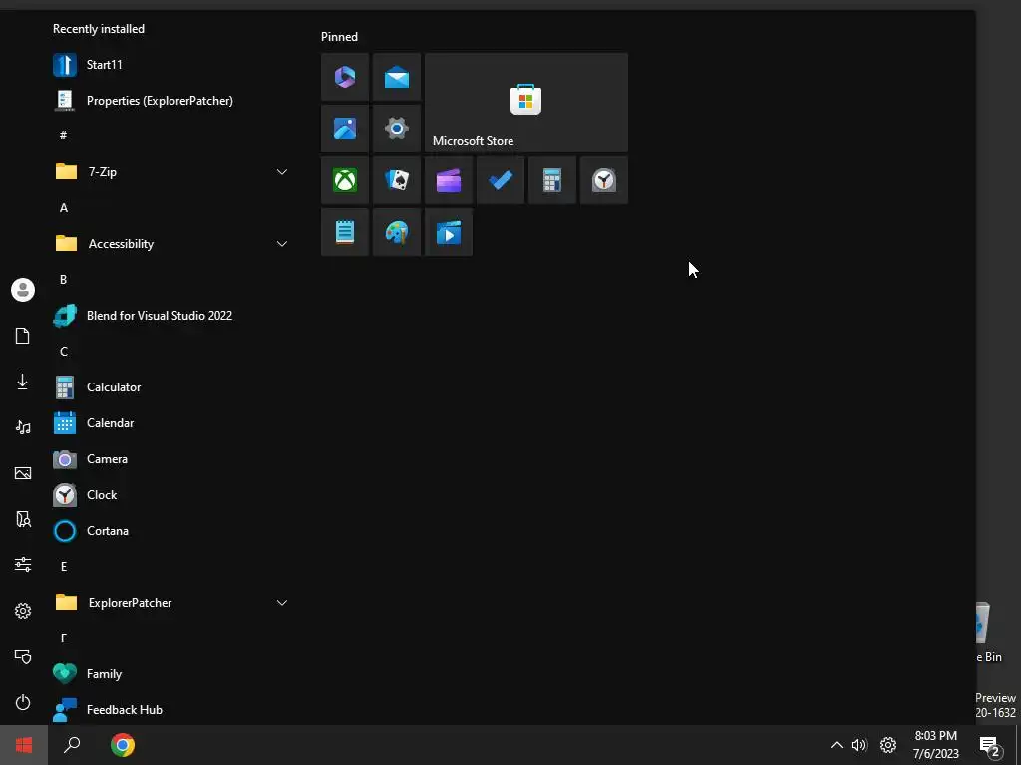Open Documents from the Start sidebar
1021x765 pixels.
pos(23,336)
